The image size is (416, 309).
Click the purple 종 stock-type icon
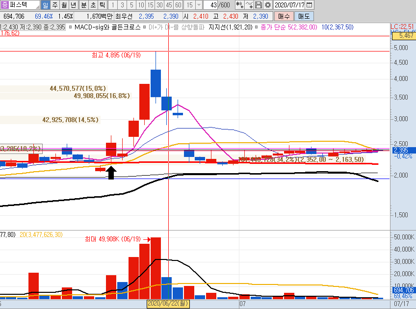(x=4, y=4)
